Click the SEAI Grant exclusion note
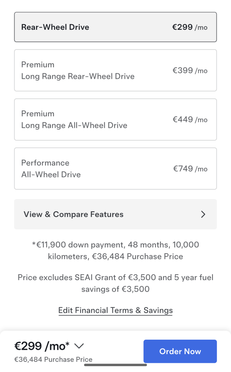The image size is (231, 372). click(115, 283)
